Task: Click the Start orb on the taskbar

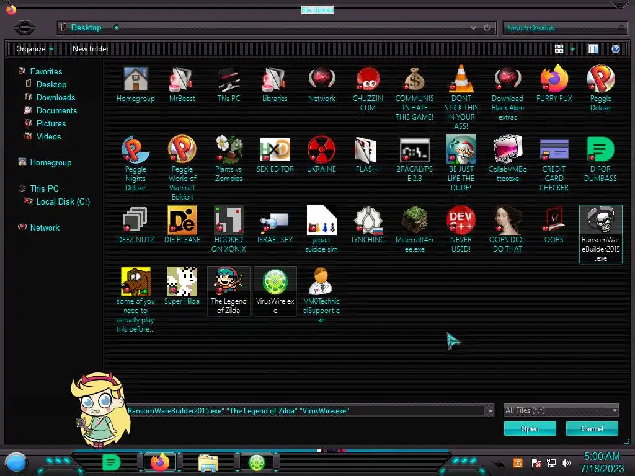Action: pyautogui.click(x=16, y=463)
